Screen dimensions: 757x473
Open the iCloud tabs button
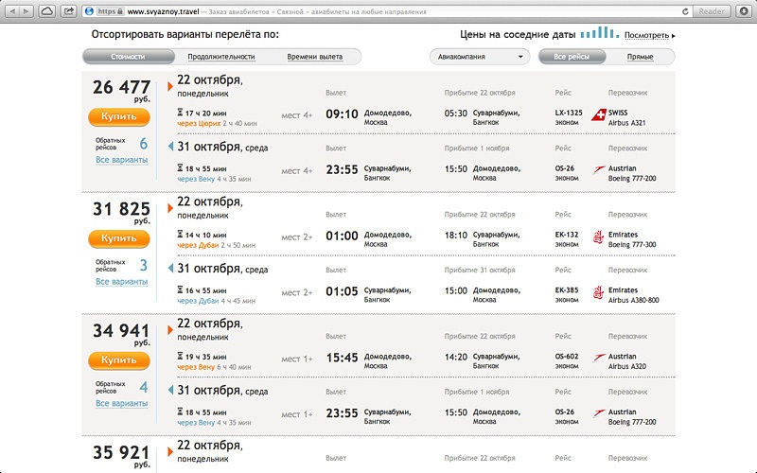click(x=47, y=11)
